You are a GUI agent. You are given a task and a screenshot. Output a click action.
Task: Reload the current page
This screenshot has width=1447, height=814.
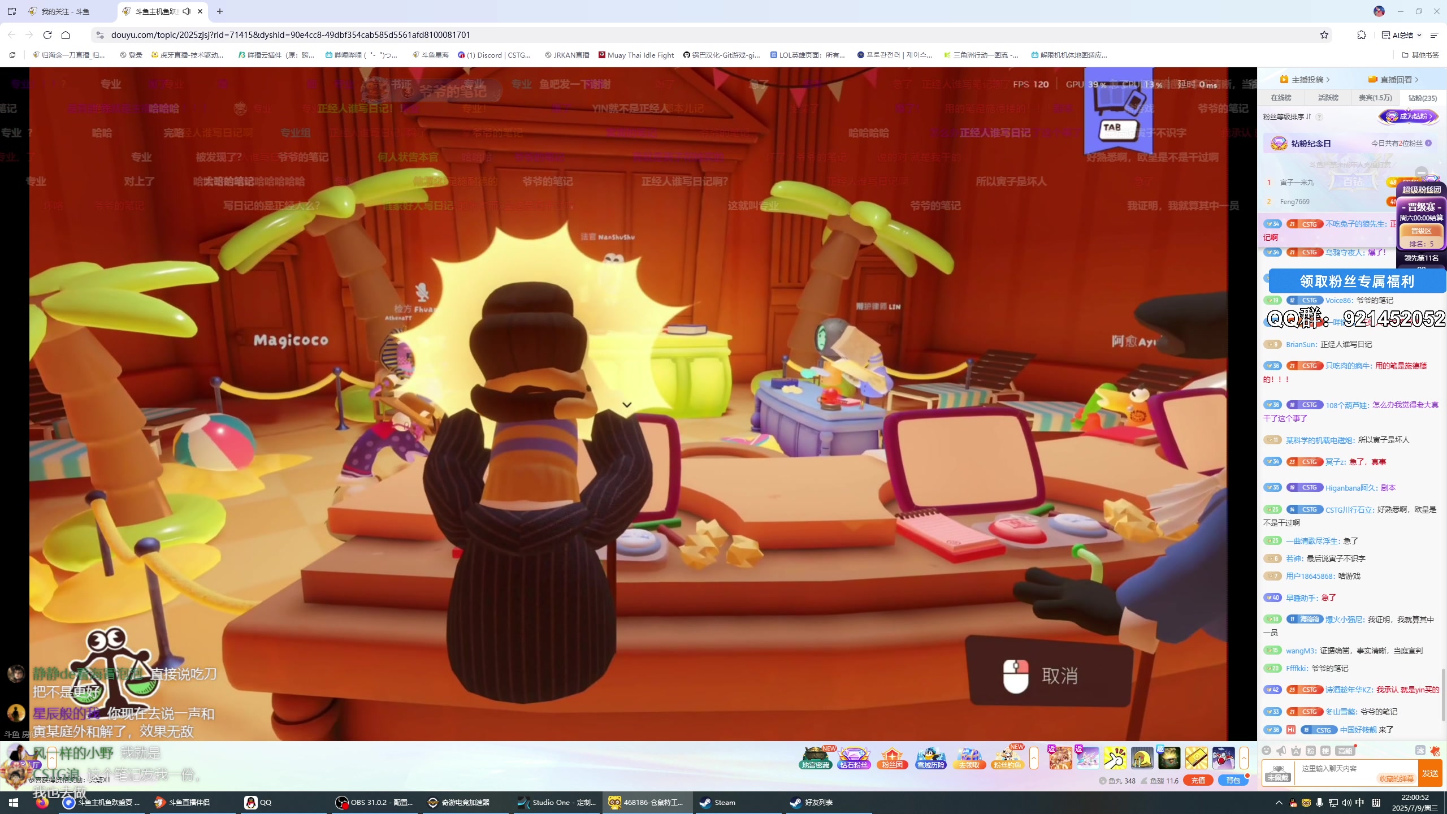point(47,35)
